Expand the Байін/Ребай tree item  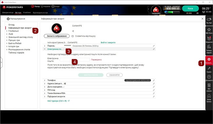click(7, 44)
